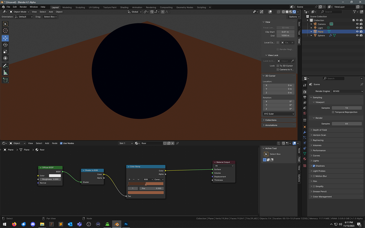Choose the Scale tool

[5, 52]
